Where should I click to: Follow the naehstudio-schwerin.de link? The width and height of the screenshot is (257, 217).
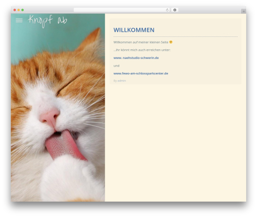coord(136,58)
